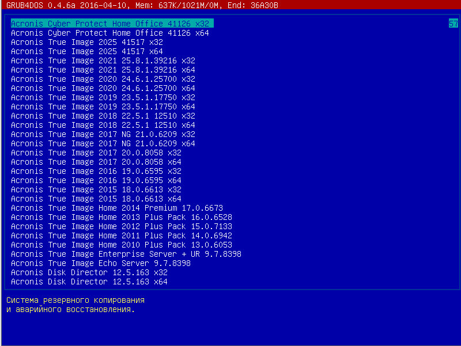
Task: Choose Acronis True Image 2025 41517 x64
Action: pos(87,51)
